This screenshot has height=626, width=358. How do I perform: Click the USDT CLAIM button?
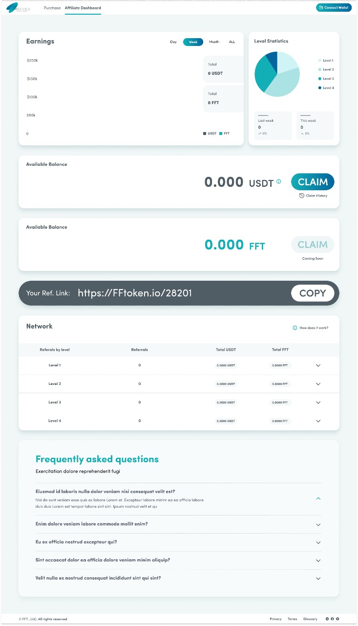click(313, 182)
